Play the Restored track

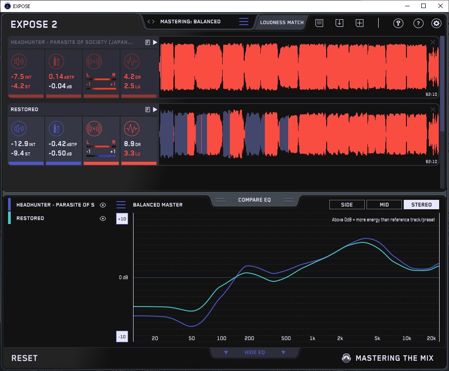point(155,109)
